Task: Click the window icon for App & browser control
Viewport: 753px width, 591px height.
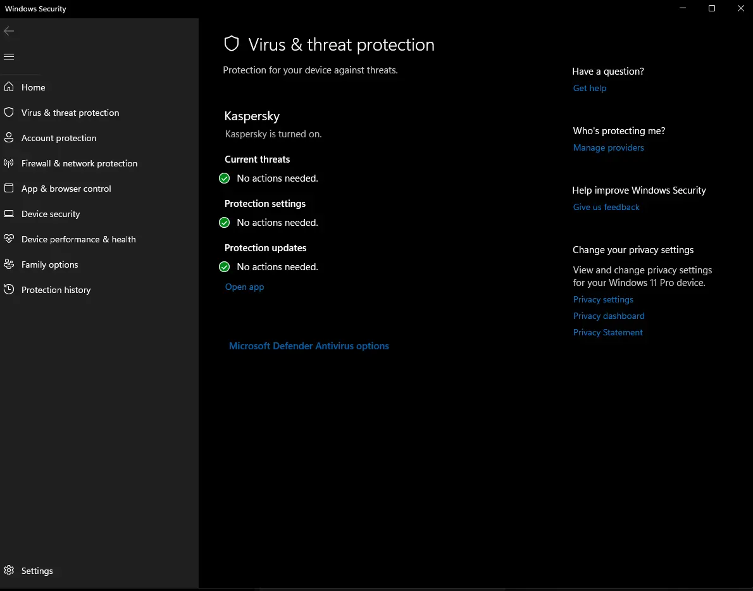Action: point(9,188)
